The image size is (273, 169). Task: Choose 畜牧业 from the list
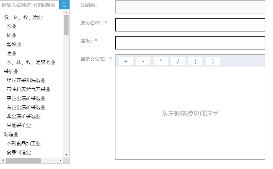[14, 44]
